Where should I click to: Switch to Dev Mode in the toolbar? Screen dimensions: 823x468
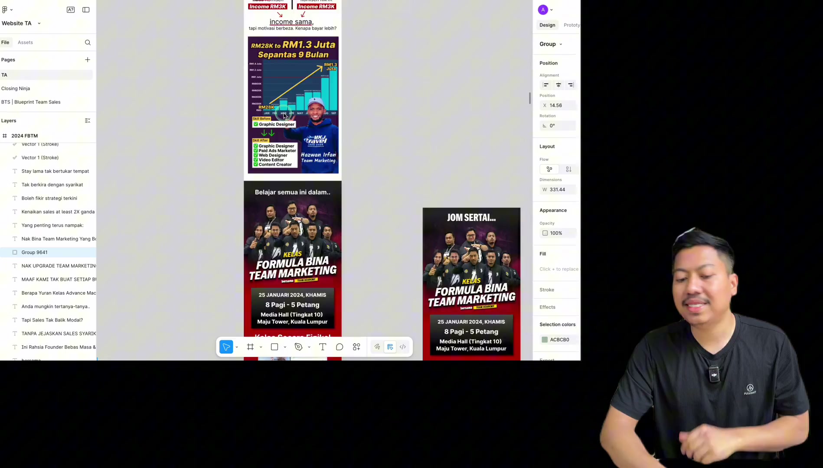pos(403,347)
